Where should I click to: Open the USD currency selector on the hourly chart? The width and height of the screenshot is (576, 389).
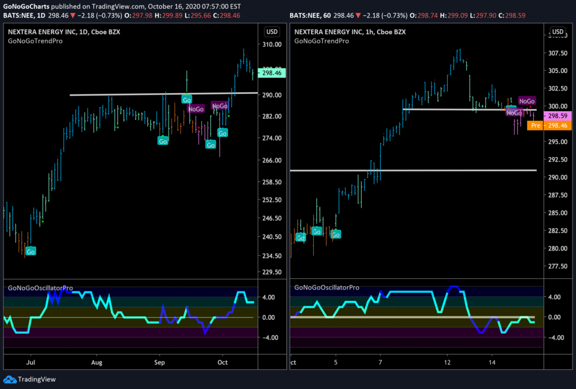[557, 31]
